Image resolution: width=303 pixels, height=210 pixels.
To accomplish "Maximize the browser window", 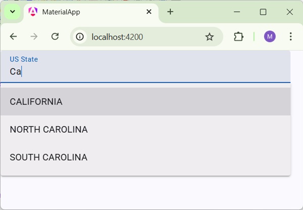I will pos(263,12).
